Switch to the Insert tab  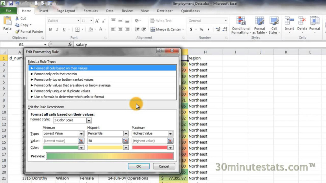click(44, 11)
